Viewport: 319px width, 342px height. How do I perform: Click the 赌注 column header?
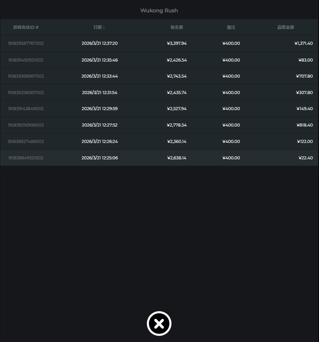231,27
